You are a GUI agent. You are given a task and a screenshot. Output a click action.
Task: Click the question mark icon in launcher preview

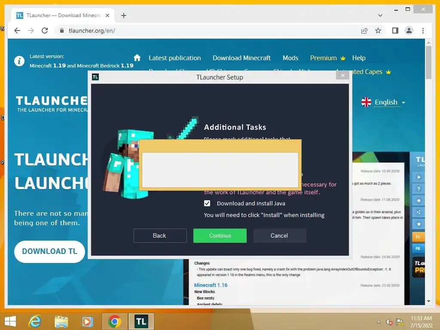coord(419,189)
